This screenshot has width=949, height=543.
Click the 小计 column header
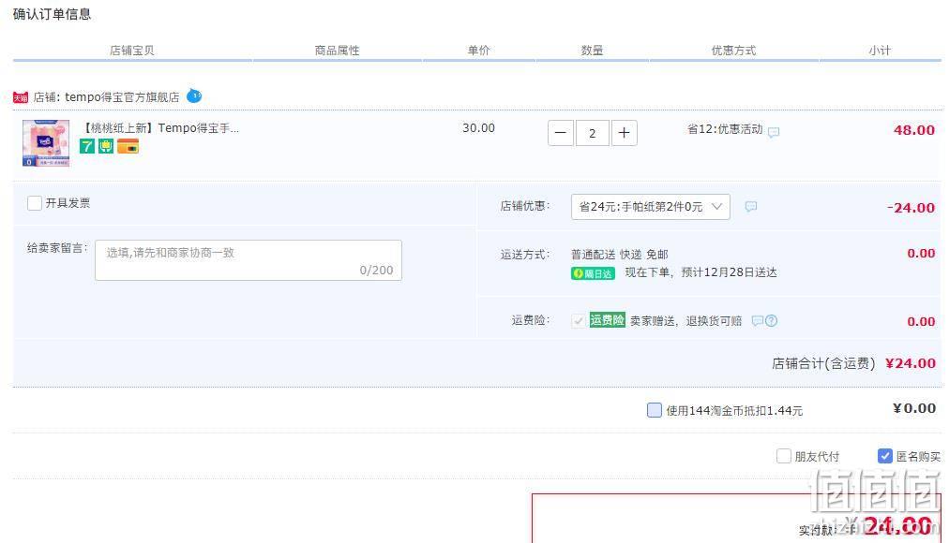pos(880,51)
